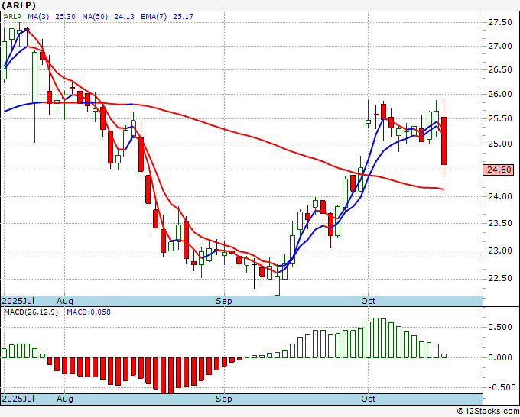The width and height of the screenshot is (520, 417).
Task: Click the green ARLP legend label
Action: [x=12, y=17]
